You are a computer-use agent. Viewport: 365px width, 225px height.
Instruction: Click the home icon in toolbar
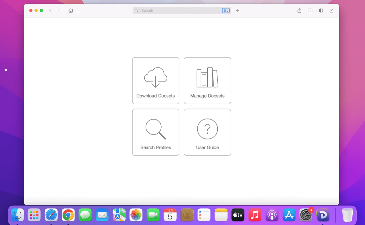(71, 10)
